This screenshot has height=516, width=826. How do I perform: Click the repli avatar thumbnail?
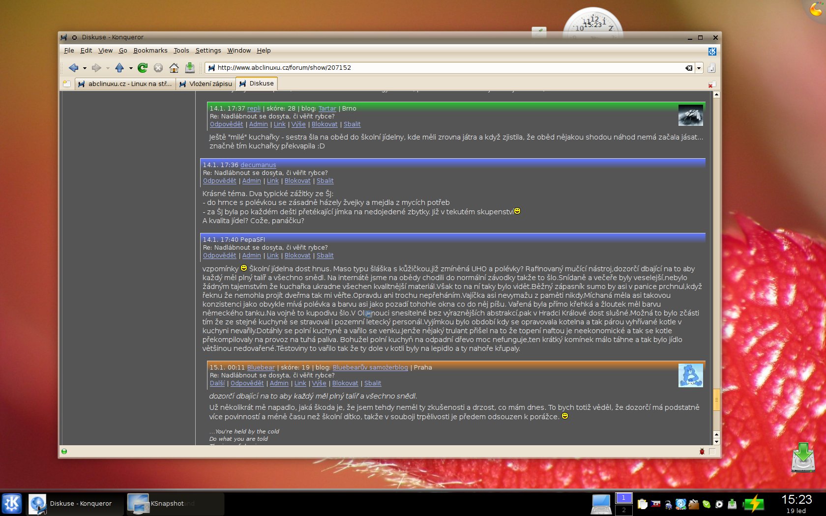[x=690, y=115]
